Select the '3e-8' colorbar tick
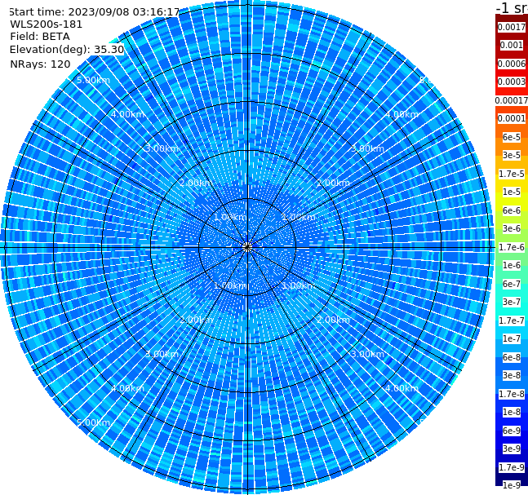This screenshot has width=528, height=495. [512, 375]
